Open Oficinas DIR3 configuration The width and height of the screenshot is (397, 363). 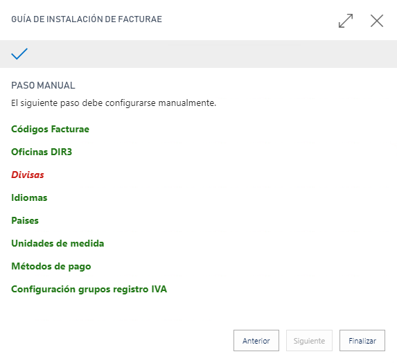point(42,152)
